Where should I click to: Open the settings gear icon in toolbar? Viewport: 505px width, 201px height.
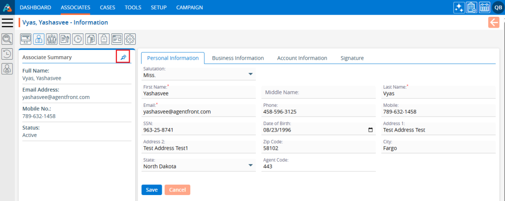(130, 39)
